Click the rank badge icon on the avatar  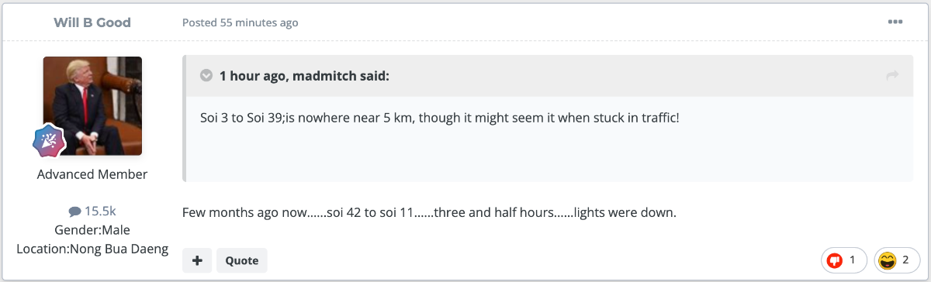point(49,139)
